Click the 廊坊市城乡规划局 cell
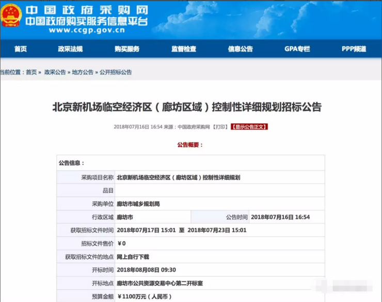 click(220, 204)
